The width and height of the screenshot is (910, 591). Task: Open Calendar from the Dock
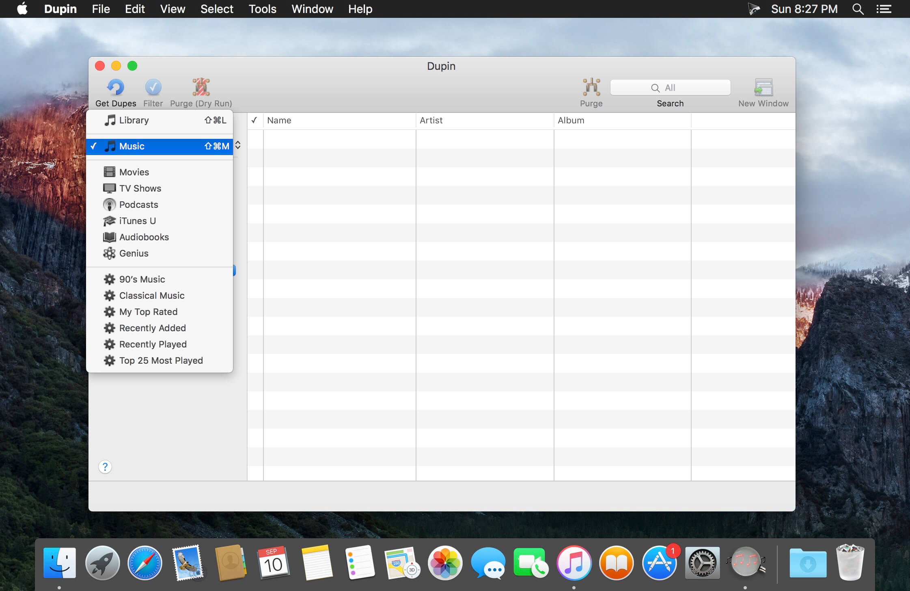(273, 563)
